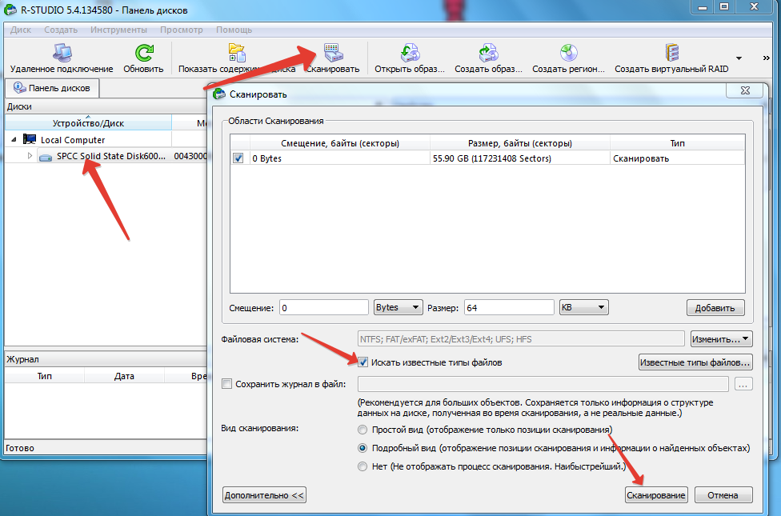Open toolbar options dropdown arrow
The image size is (781, 516).
(739, 58)
